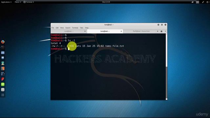Image resolution: width=210 pixels, height=118 pixels.
Task: Select the tom@kali tab
Action: tap(105, 31)
